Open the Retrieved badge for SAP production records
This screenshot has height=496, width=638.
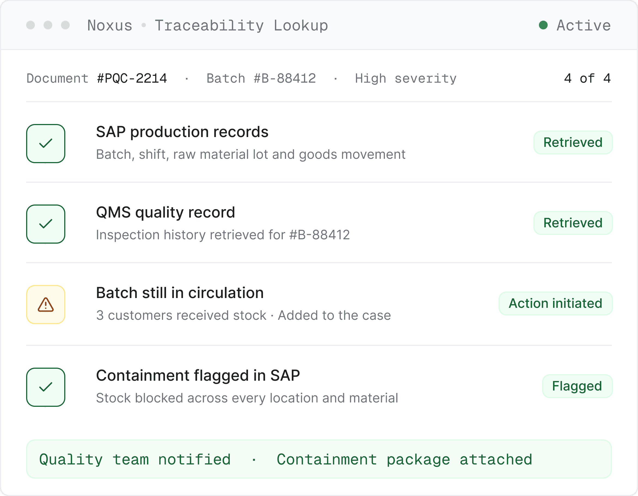pos(573,142)
